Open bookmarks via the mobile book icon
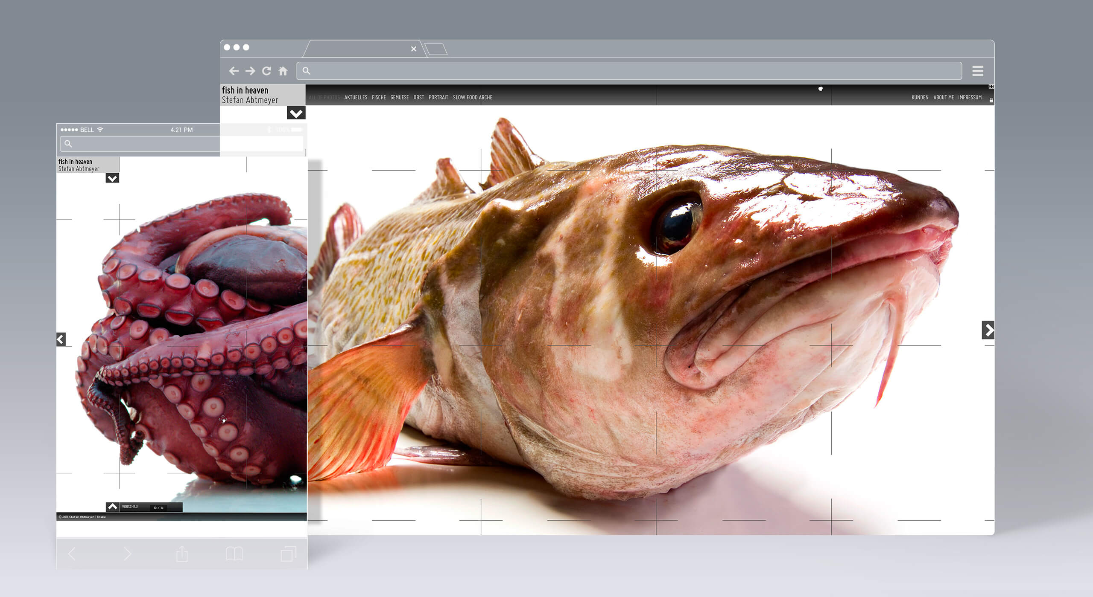Viewport: 1093px width, 597px height. click(234, 554)
